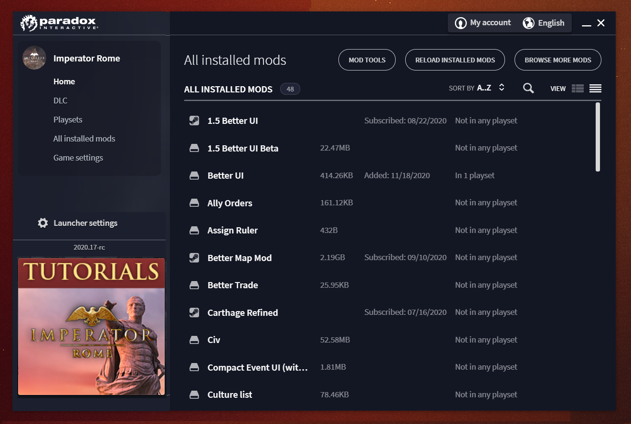The width and height of the screenshot is (631, 424).
Task: Open the mod search magnifier
Action: click(528, 88)
